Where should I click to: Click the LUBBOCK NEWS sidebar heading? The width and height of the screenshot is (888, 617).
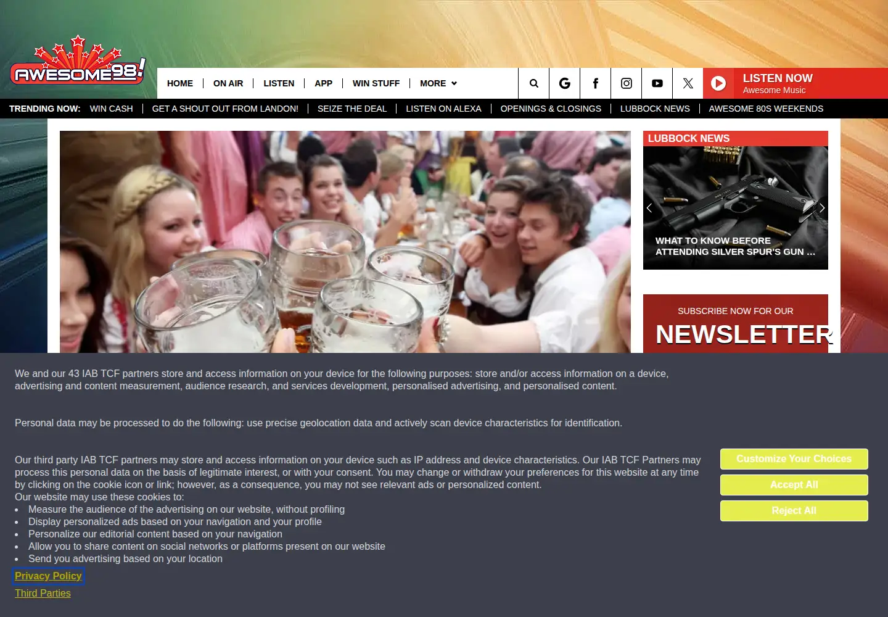(689, 139)
